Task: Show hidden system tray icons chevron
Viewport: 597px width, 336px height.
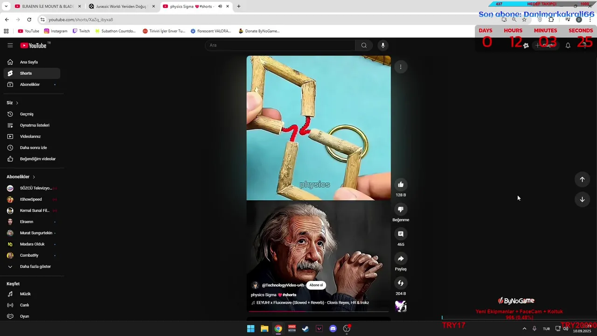Action: click(x=524, y=329)
